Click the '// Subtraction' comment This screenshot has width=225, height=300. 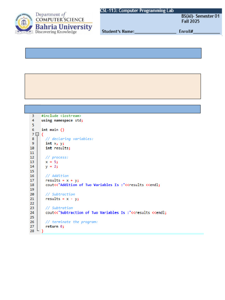[60, 194]
